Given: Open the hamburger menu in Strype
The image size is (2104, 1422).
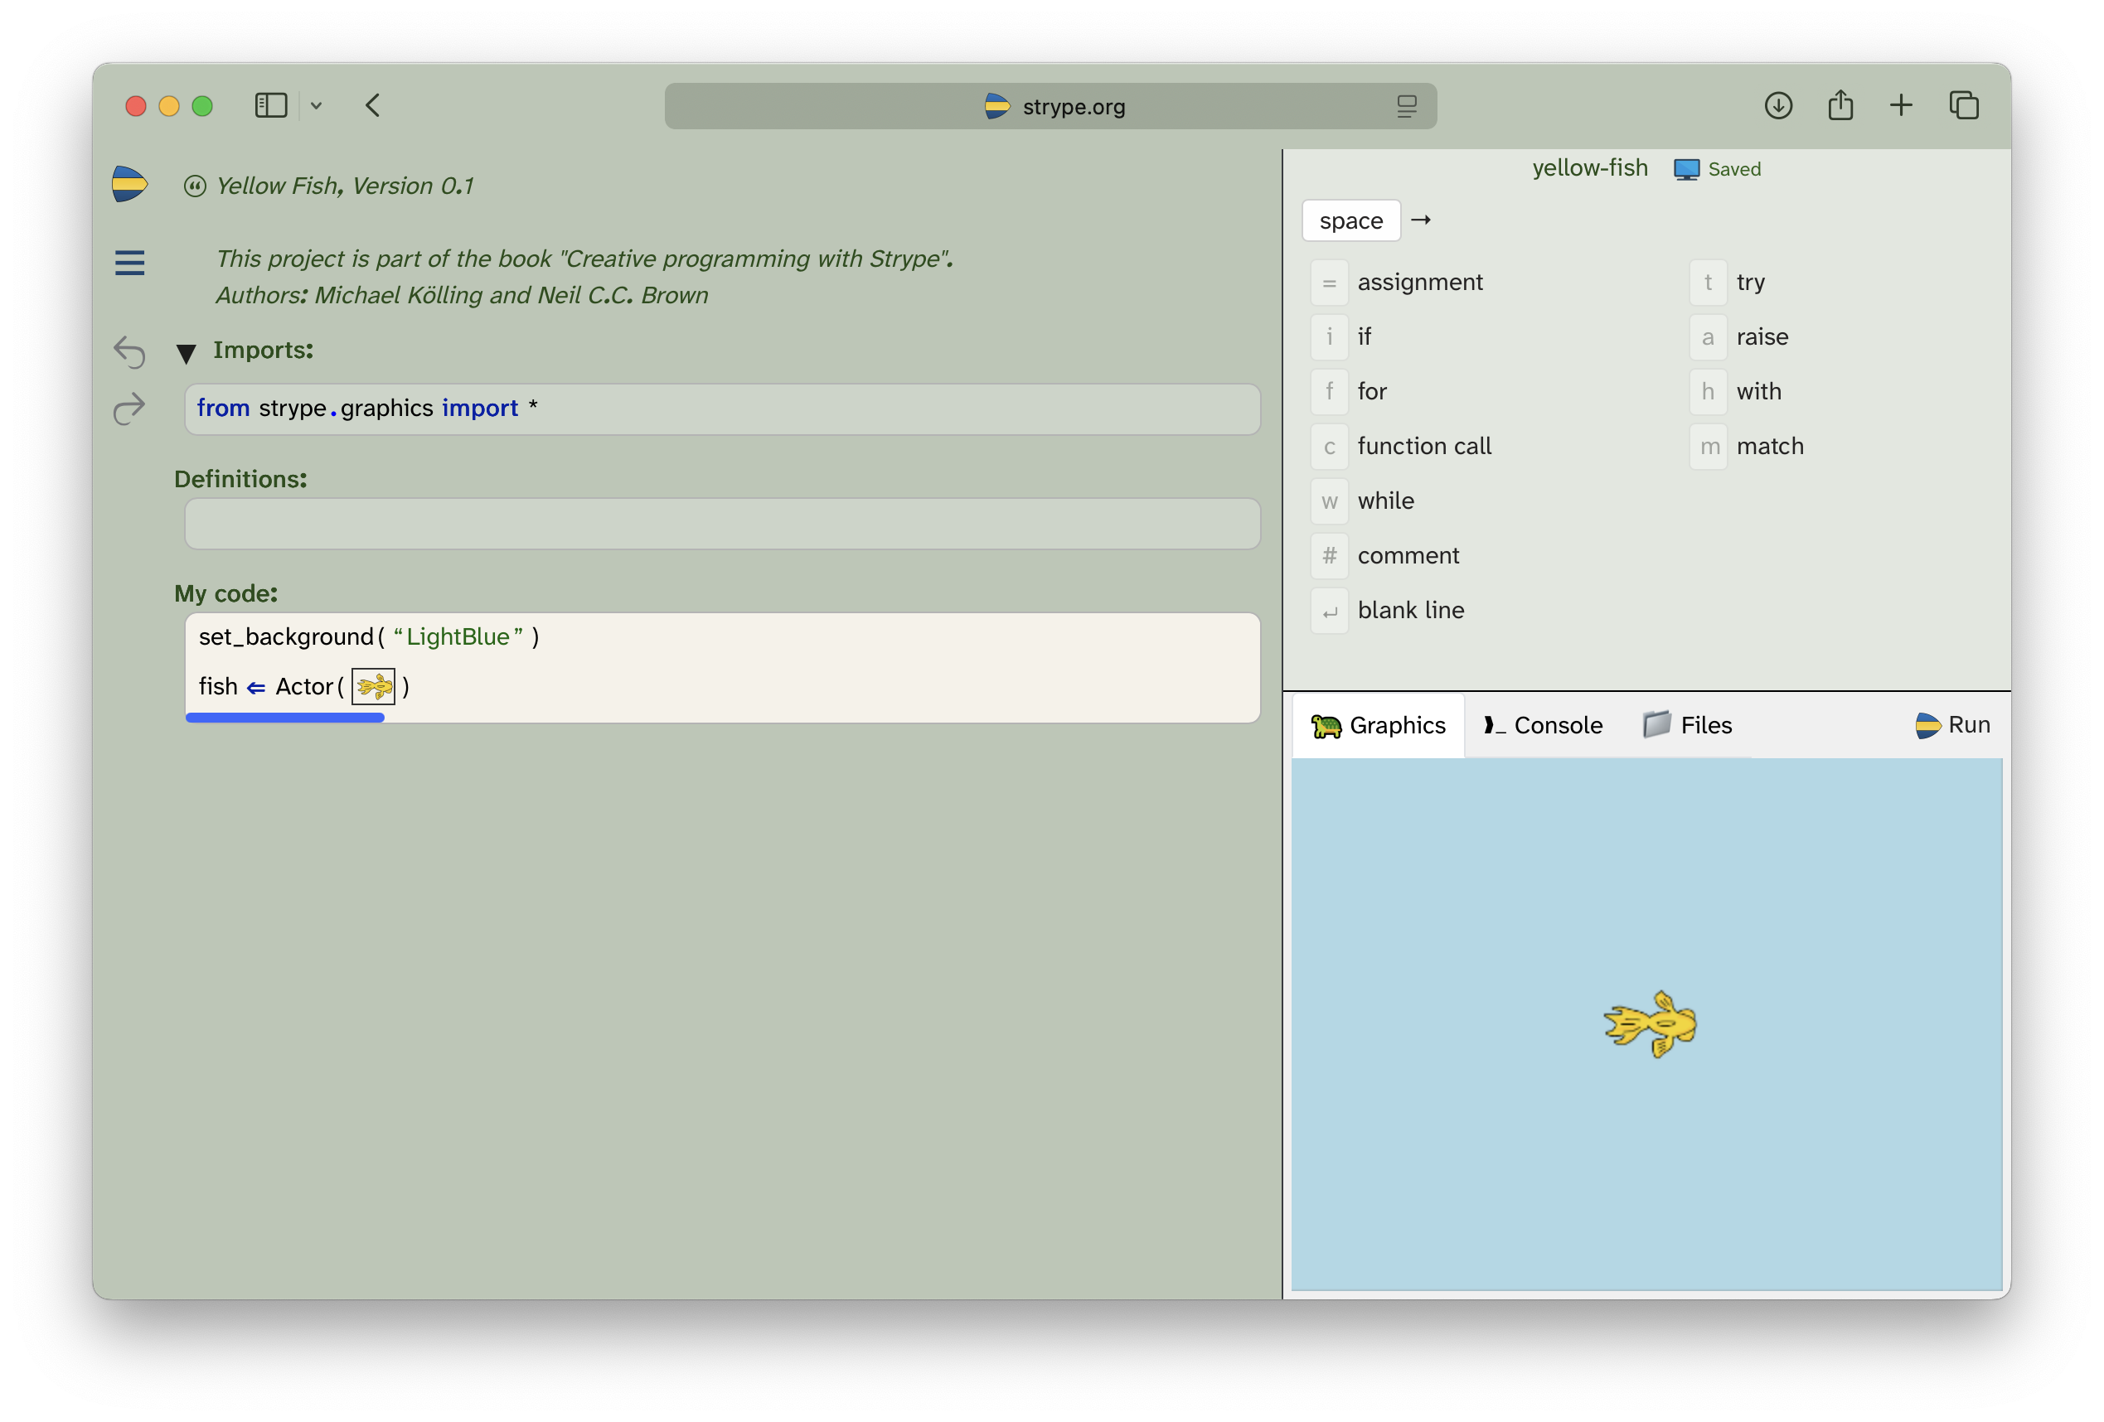Looking at the screenshot, I should 129,263.
